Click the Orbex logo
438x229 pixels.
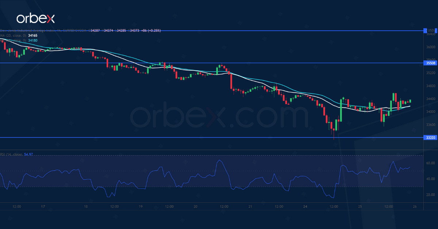click(35, 18)
